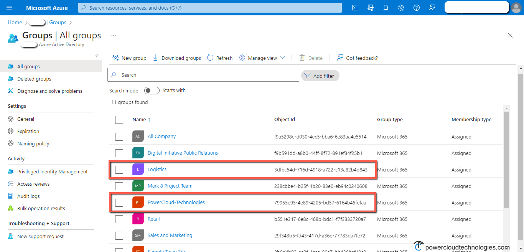Click the Groups breadcrumb link
The height and width of the screenshot is (252, 524).
[58, 22]
